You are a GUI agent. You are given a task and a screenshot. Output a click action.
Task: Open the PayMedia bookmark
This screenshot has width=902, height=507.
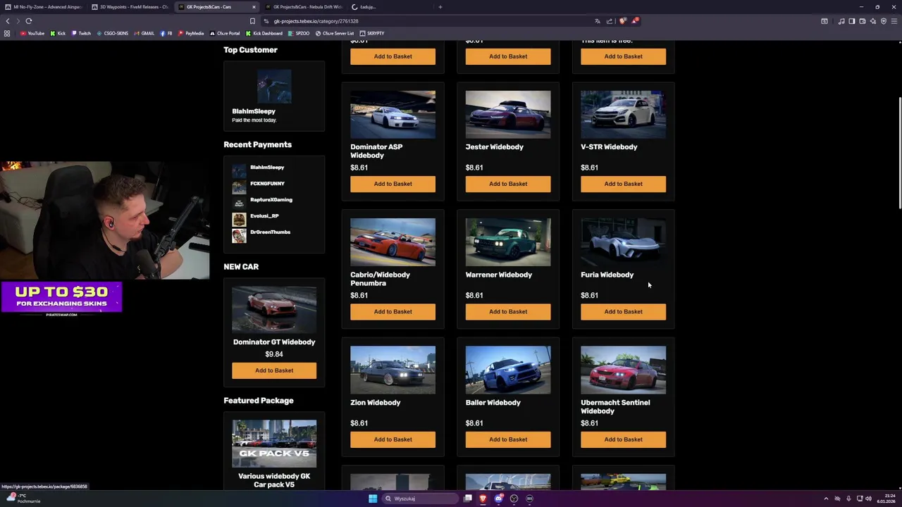click(191, 33)
